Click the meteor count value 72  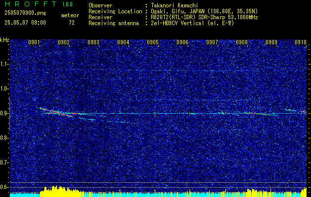pos(72,23)
